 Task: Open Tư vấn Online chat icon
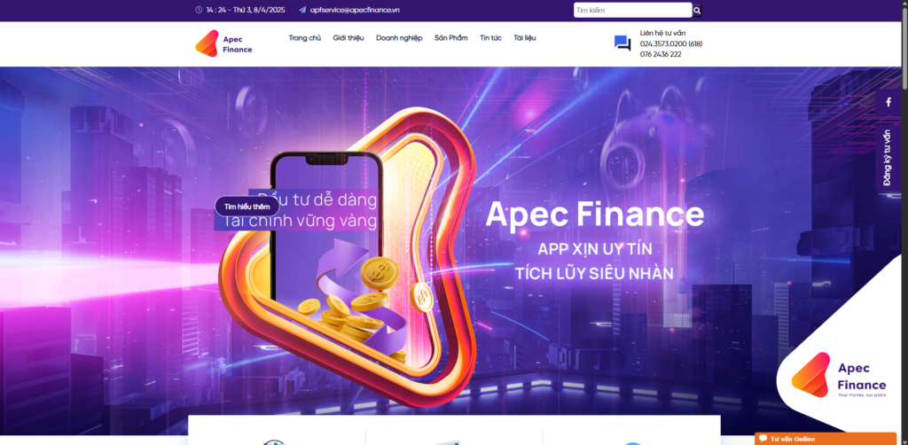click(763, 439)
